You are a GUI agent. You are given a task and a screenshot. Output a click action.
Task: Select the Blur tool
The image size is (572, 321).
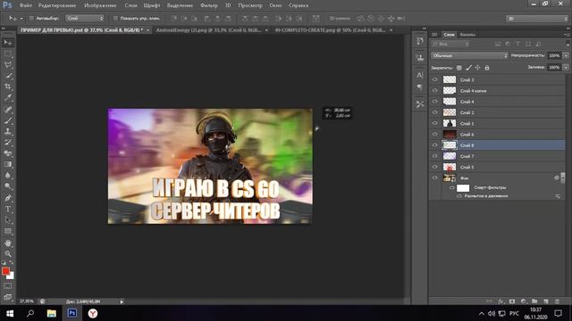[8, 175]
